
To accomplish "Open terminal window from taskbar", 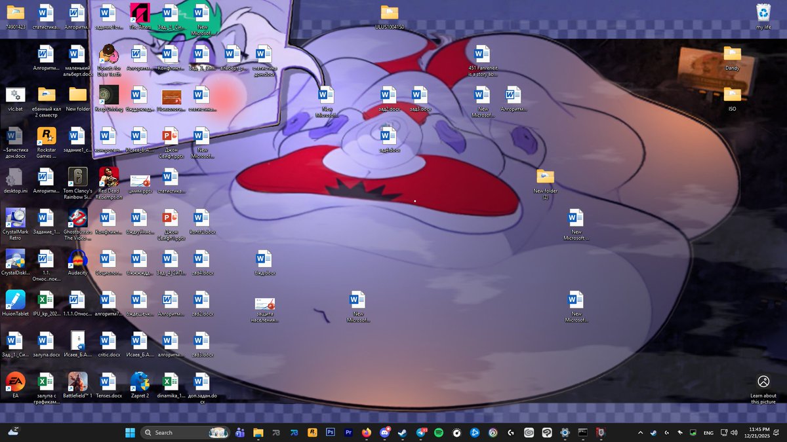I will pyautogui.click(x=582, y=432).
